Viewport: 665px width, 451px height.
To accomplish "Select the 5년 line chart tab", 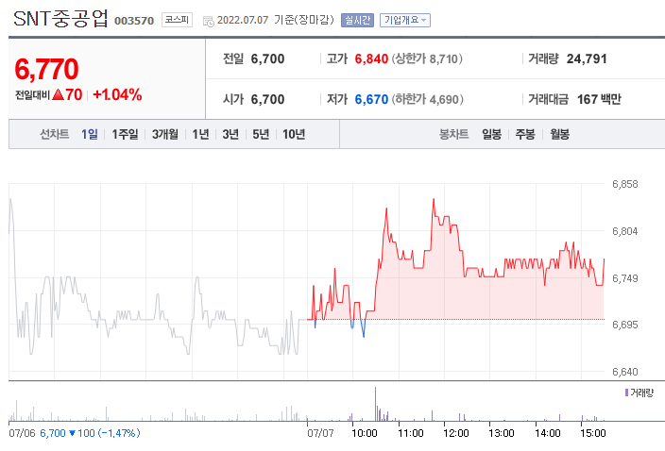I will coord(261,134).
